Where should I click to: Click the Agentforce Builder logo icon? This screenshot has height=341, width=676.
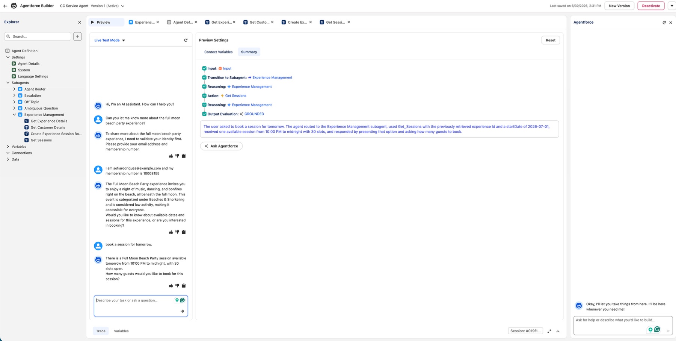click(x=14, y=6)
